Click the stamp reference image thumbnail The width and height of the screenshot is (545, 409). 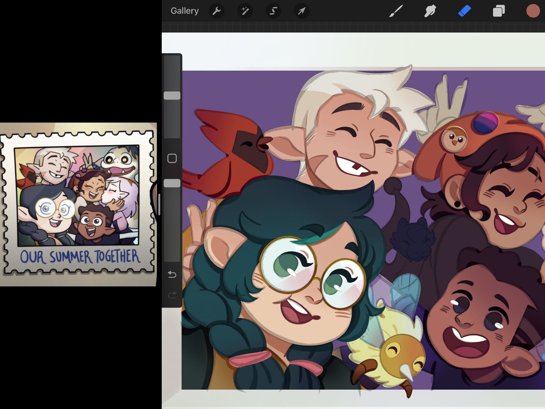(78, 204)
